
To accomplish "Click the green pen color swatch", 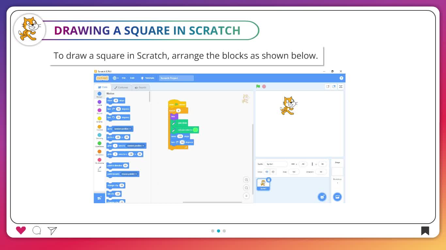I will tap(195, 130).
